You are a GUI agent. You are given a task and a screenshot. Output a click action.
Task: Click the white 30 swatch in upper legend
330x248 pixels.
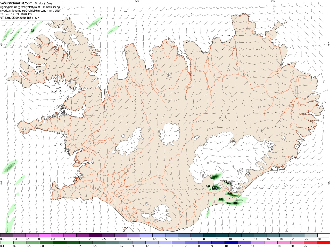click(x=323, y=235)
